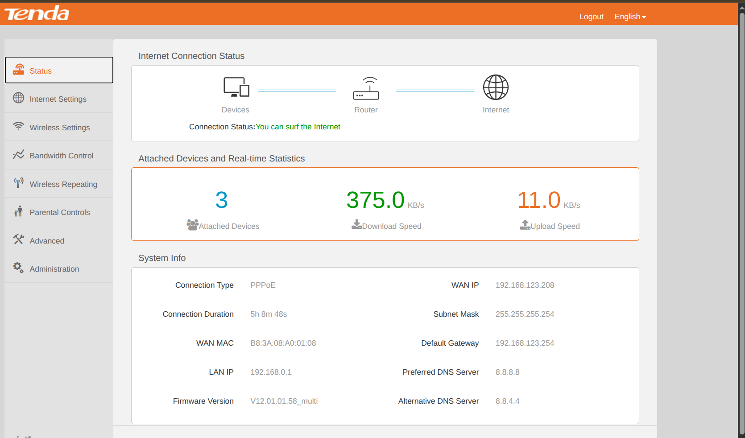The height and width of the screenshot is (438, 745).
Task: Open the Status menu item
Action: [x=59, y=70]
